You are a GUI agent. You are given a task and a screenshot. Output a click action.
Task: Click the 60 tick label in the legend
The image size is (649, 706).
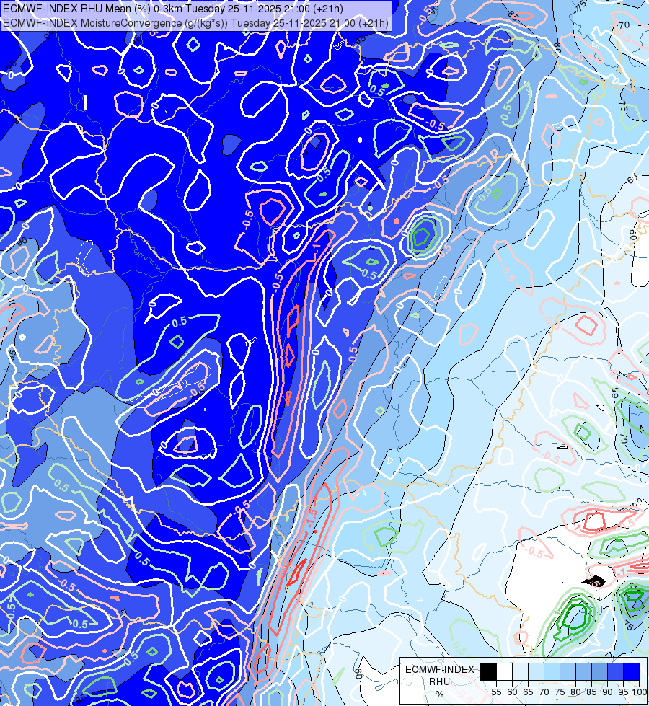512,692
